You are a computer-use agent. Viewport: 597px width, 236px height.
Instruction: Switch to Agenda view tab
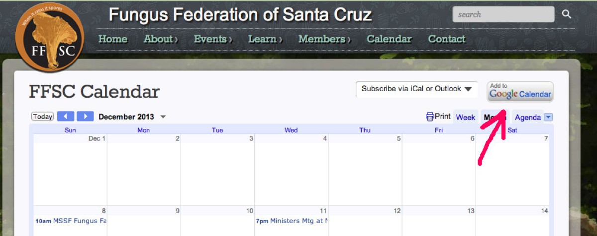(527, 118)
